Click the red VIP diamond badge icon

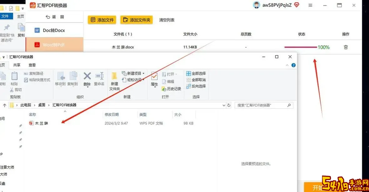coord(296,5)
